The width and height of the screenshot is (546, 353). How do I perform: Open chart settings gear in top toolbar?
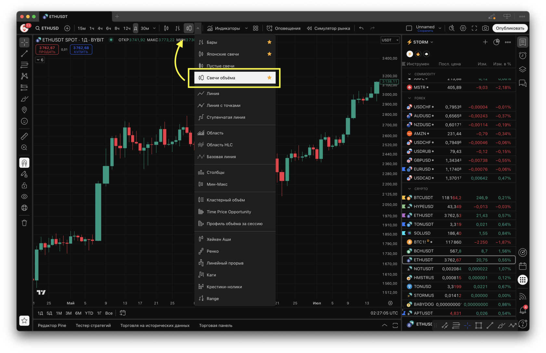463,28
